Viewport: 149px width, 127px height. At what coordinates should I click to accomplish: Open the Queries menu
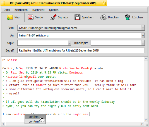(54, 10)
